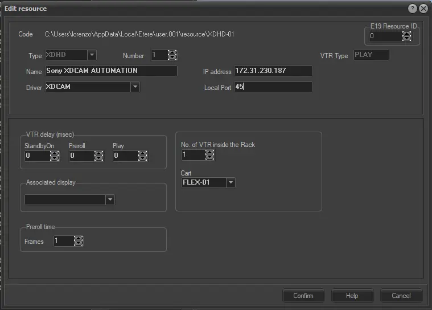Viewport: 432px width, 310px height.
Task: Select the IP address input field
Action: (x=272, y=71)
